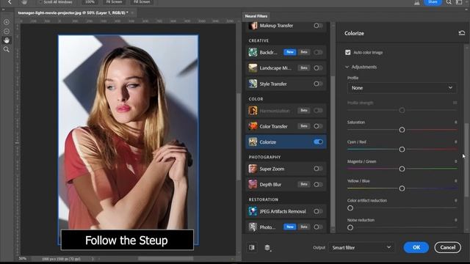Click the Color artifact reduction slider handle

pyautogui.click(x=350, y=208)
